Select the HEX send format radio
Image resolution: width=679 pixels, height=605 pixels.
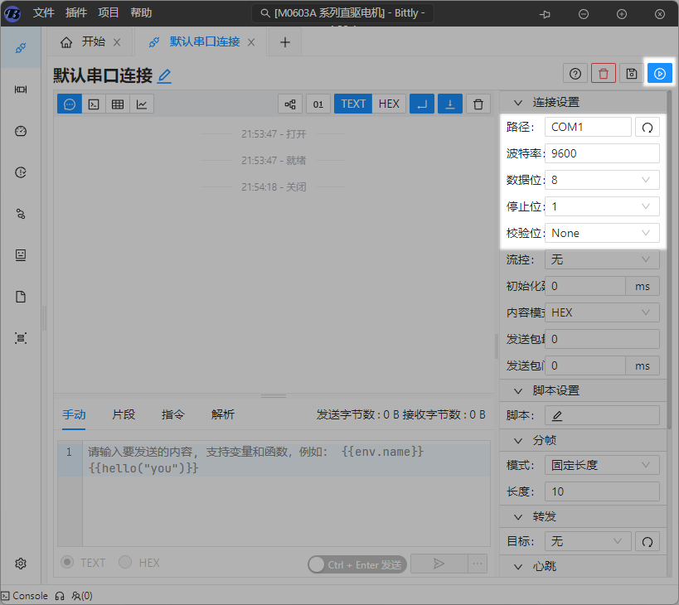coord(125,563)
